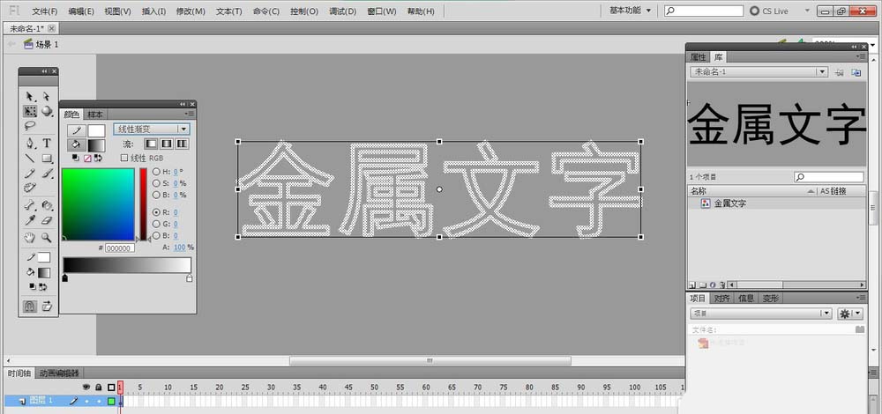Select the G green radio button
The height and width of the screenshot is (414, 882).
[156, 224]
